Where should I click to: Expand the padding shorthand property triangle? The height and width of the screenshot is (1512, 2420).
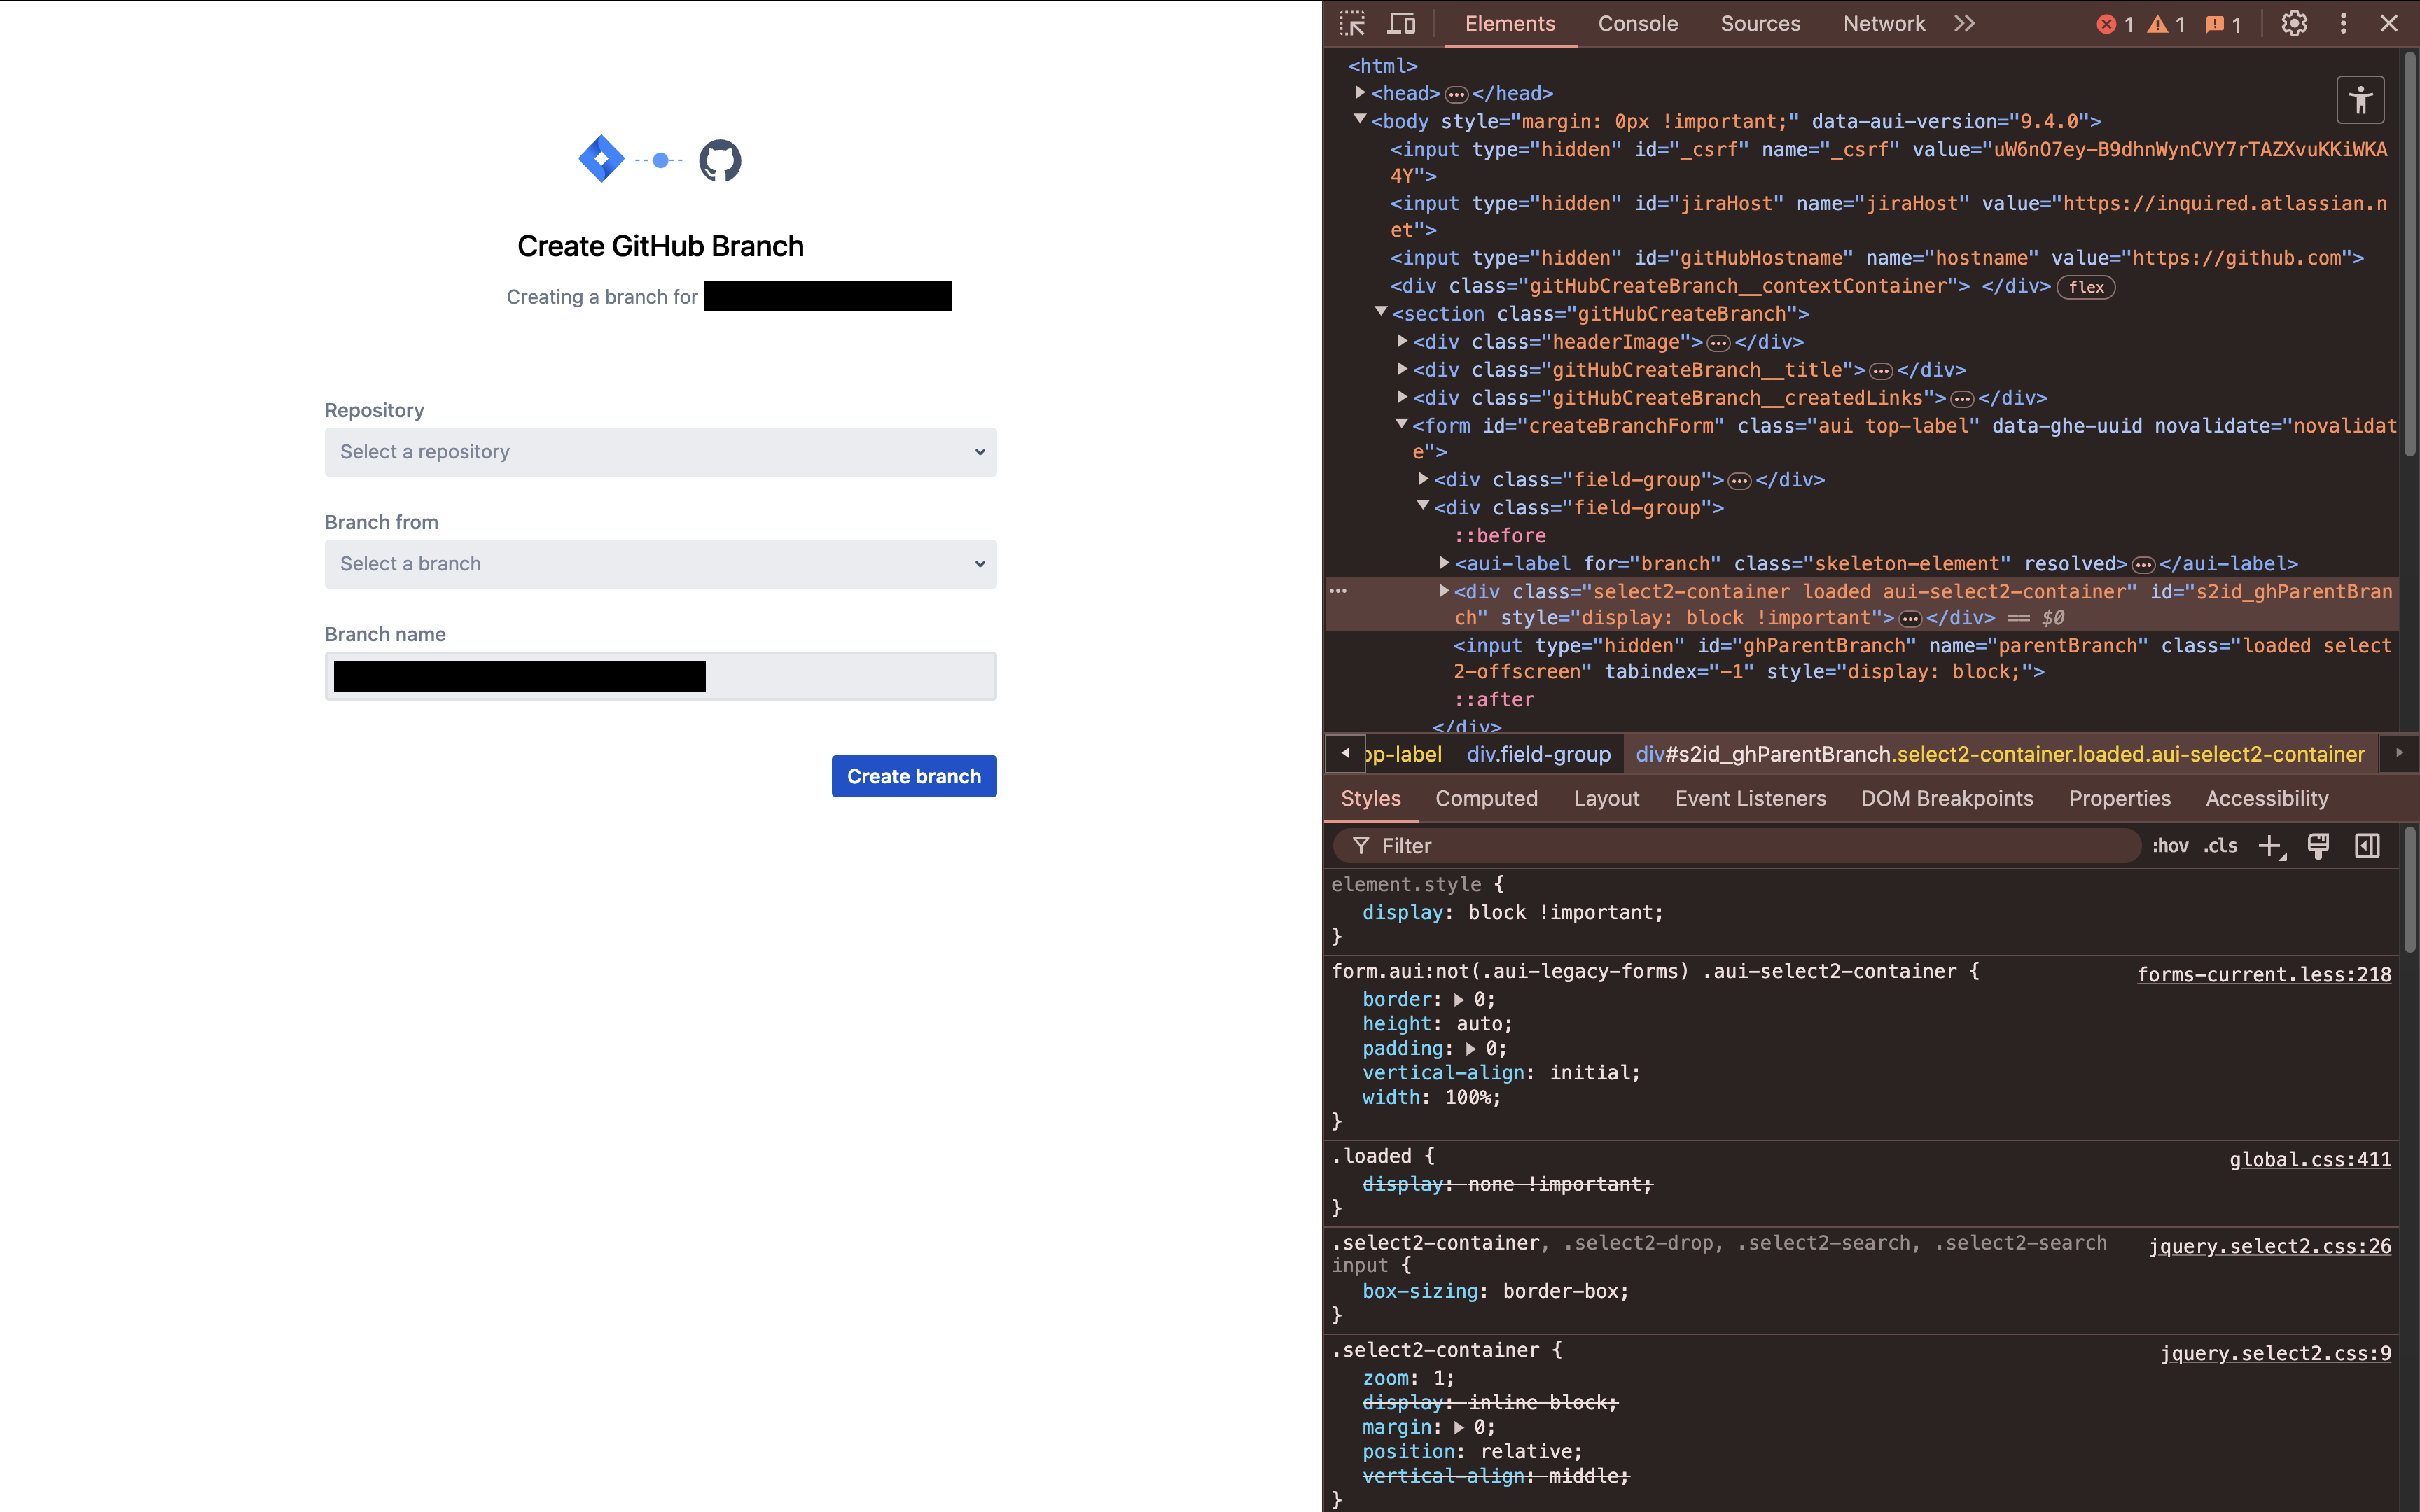tap(1471, 1049)
